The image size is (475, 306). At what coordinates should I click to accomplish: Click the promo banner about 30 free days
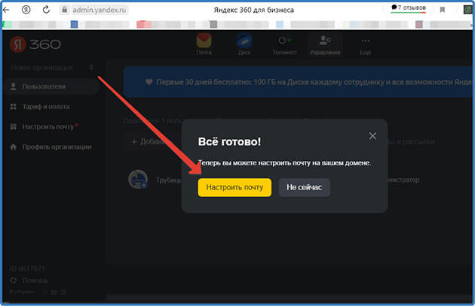pos(298,82)
